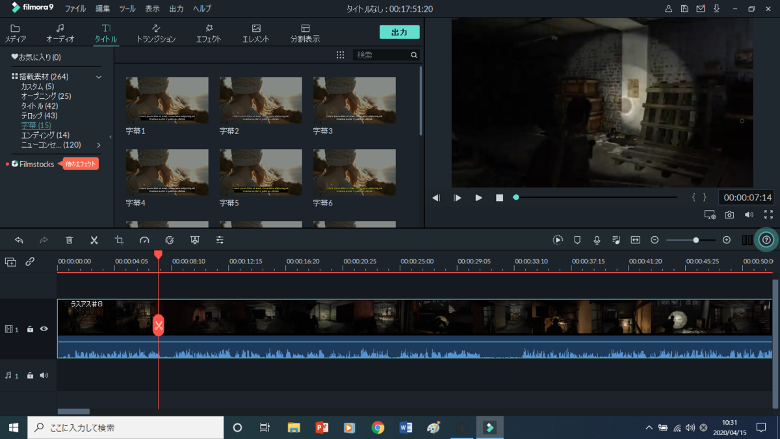780x439 pixels.
Task: Open the 編集 menu
Action: [x=103, y=9]
